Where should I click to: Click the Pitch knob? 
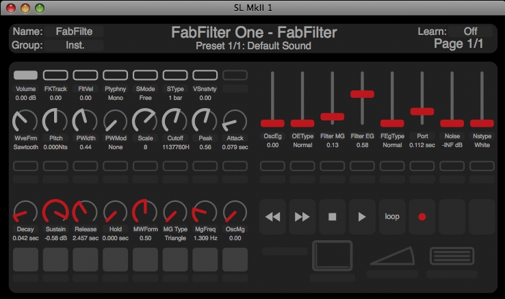(x=55, y=121)
